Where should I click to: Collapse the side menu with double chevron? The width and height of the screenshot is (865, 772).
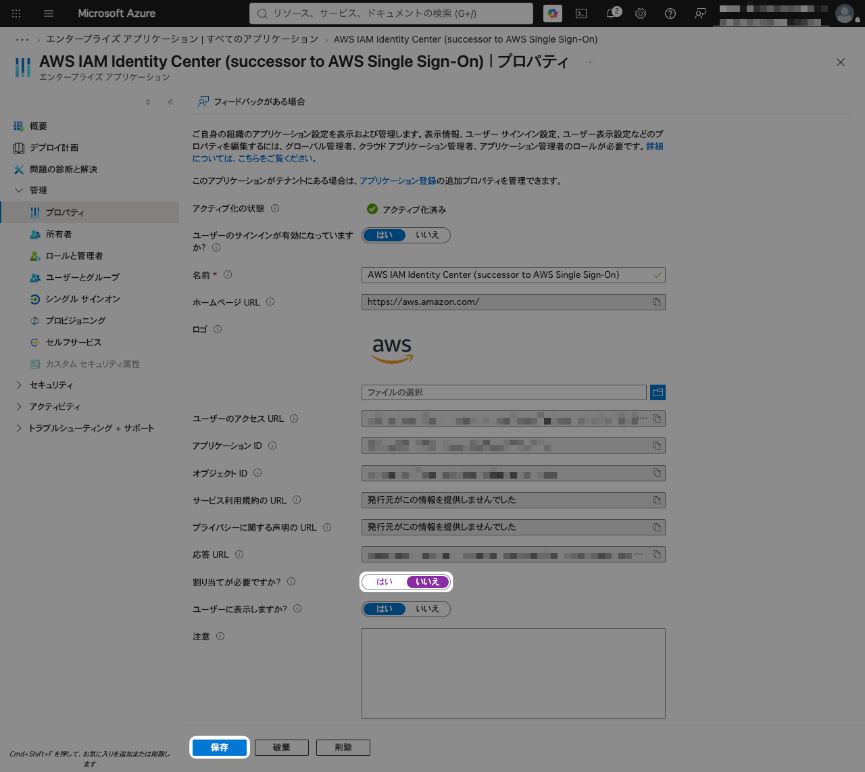[171, 102]
